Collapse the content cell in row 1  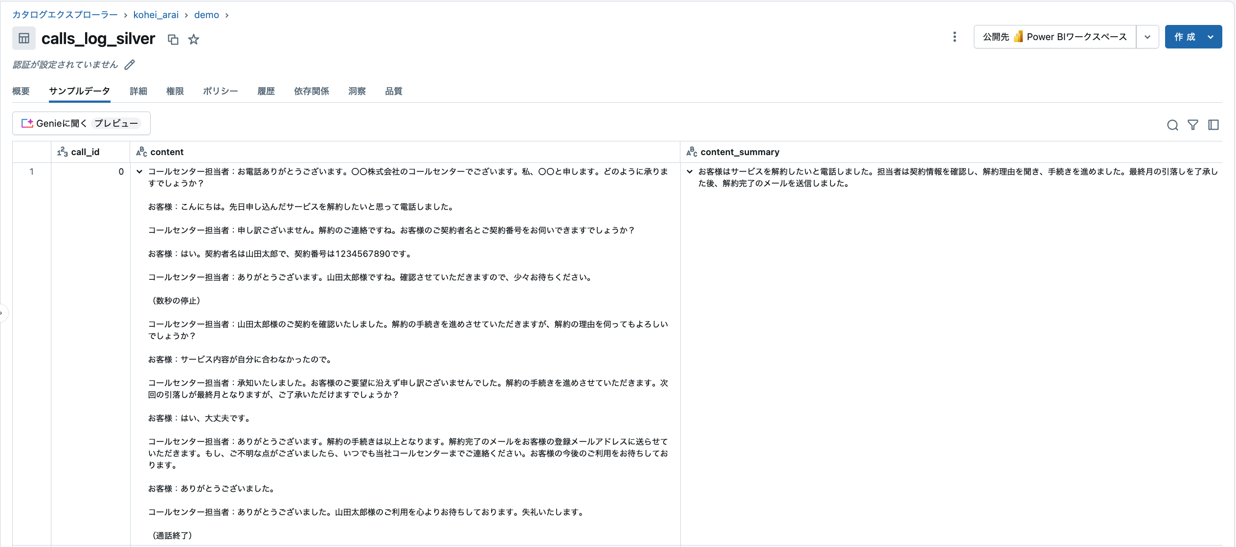point(139,172)
